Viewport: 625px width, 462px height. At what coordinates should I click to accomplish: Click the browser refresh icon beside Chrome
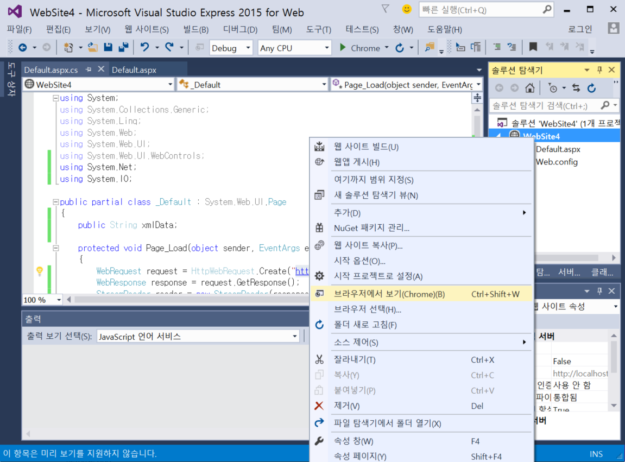point(400,48)
